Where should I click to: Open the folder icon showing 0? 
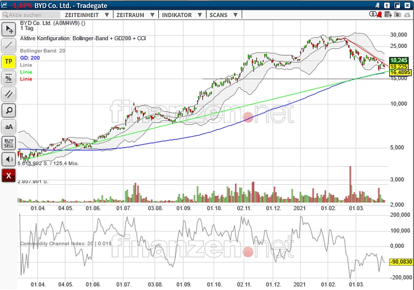pos(397,15)
